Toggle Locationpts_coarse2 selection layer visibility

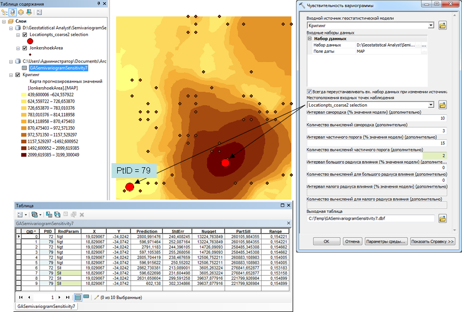pyautogui.click(x=25, y=35)
